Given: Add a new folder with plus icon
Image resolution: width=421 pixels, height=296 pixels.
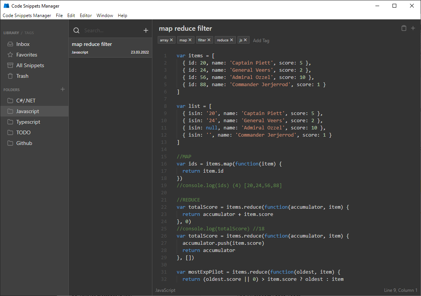Looking at the screenshot, I should pos(63,89).
